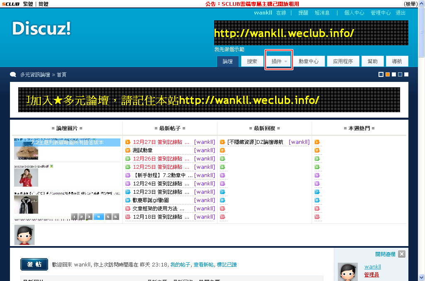Show slide 6 in the forum picture slideshow

tap(116, 217)
